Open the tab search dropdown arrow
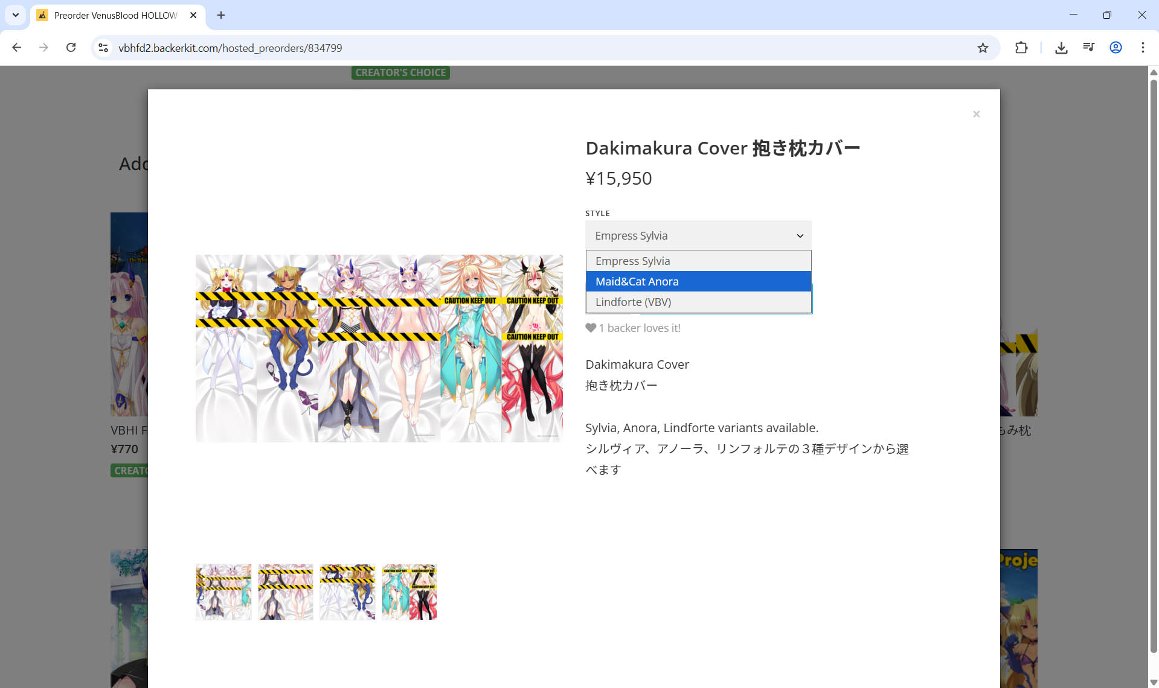The image size is (1159, 688). 16,15
